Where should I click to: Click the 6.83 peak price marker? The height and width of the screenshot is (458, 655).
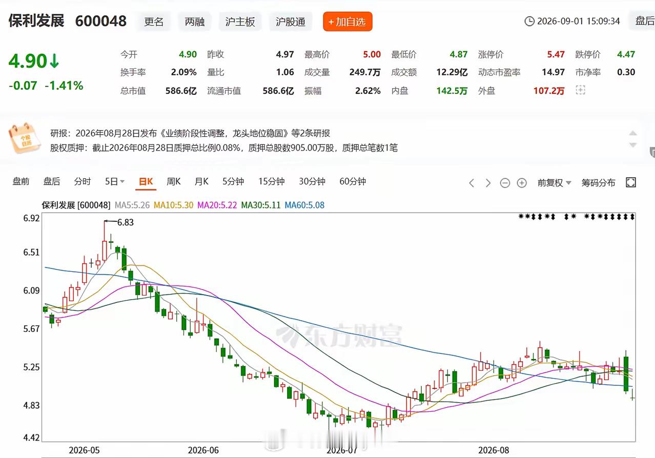[x=126, y=222]
